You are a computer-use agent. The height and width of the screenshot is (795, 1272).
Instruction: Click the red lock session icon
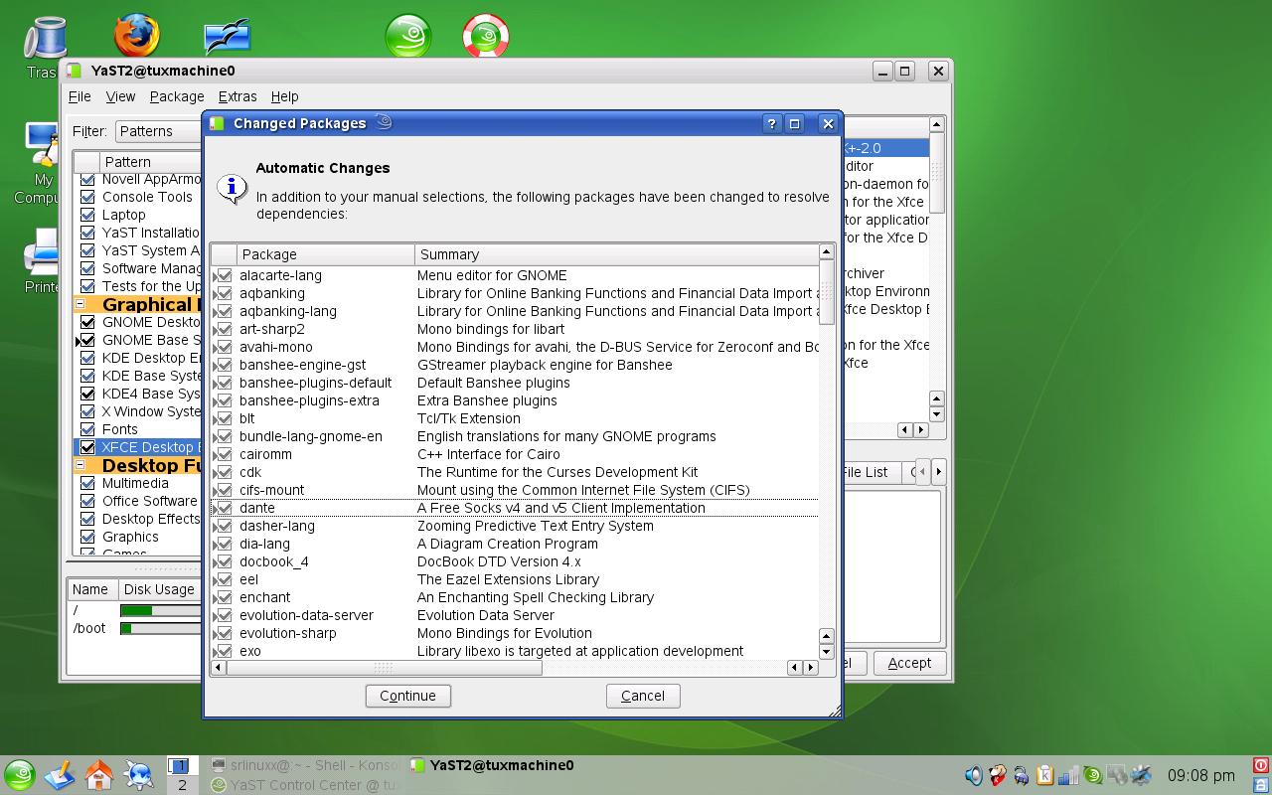1261,765
